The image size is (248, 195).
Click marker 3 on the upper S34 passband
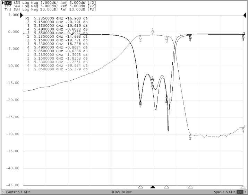coord(167,38)
